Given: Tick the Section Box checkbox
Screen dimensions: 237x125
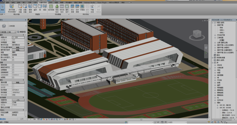Looking at the screenshot, I should (x=13, y=78).
